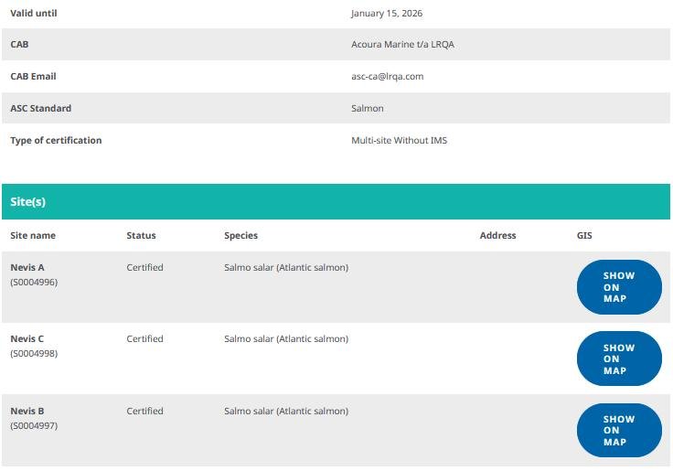Click the Address column header
Screen dimensions: 673x471
[497, 235]
